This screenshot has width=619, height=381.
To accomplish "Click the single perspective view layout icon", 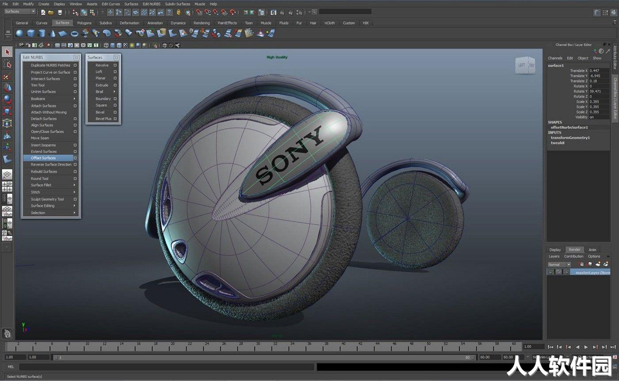I will coord(7,174).
